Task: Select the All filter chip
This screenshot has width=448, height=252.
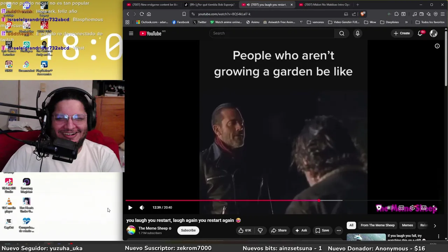Action: [351, 225]
